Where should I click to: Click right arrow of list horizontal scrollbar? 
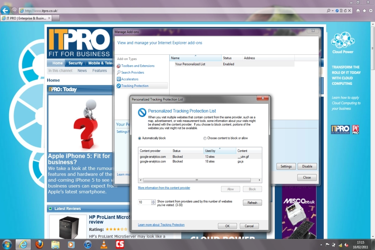(259, 180)
